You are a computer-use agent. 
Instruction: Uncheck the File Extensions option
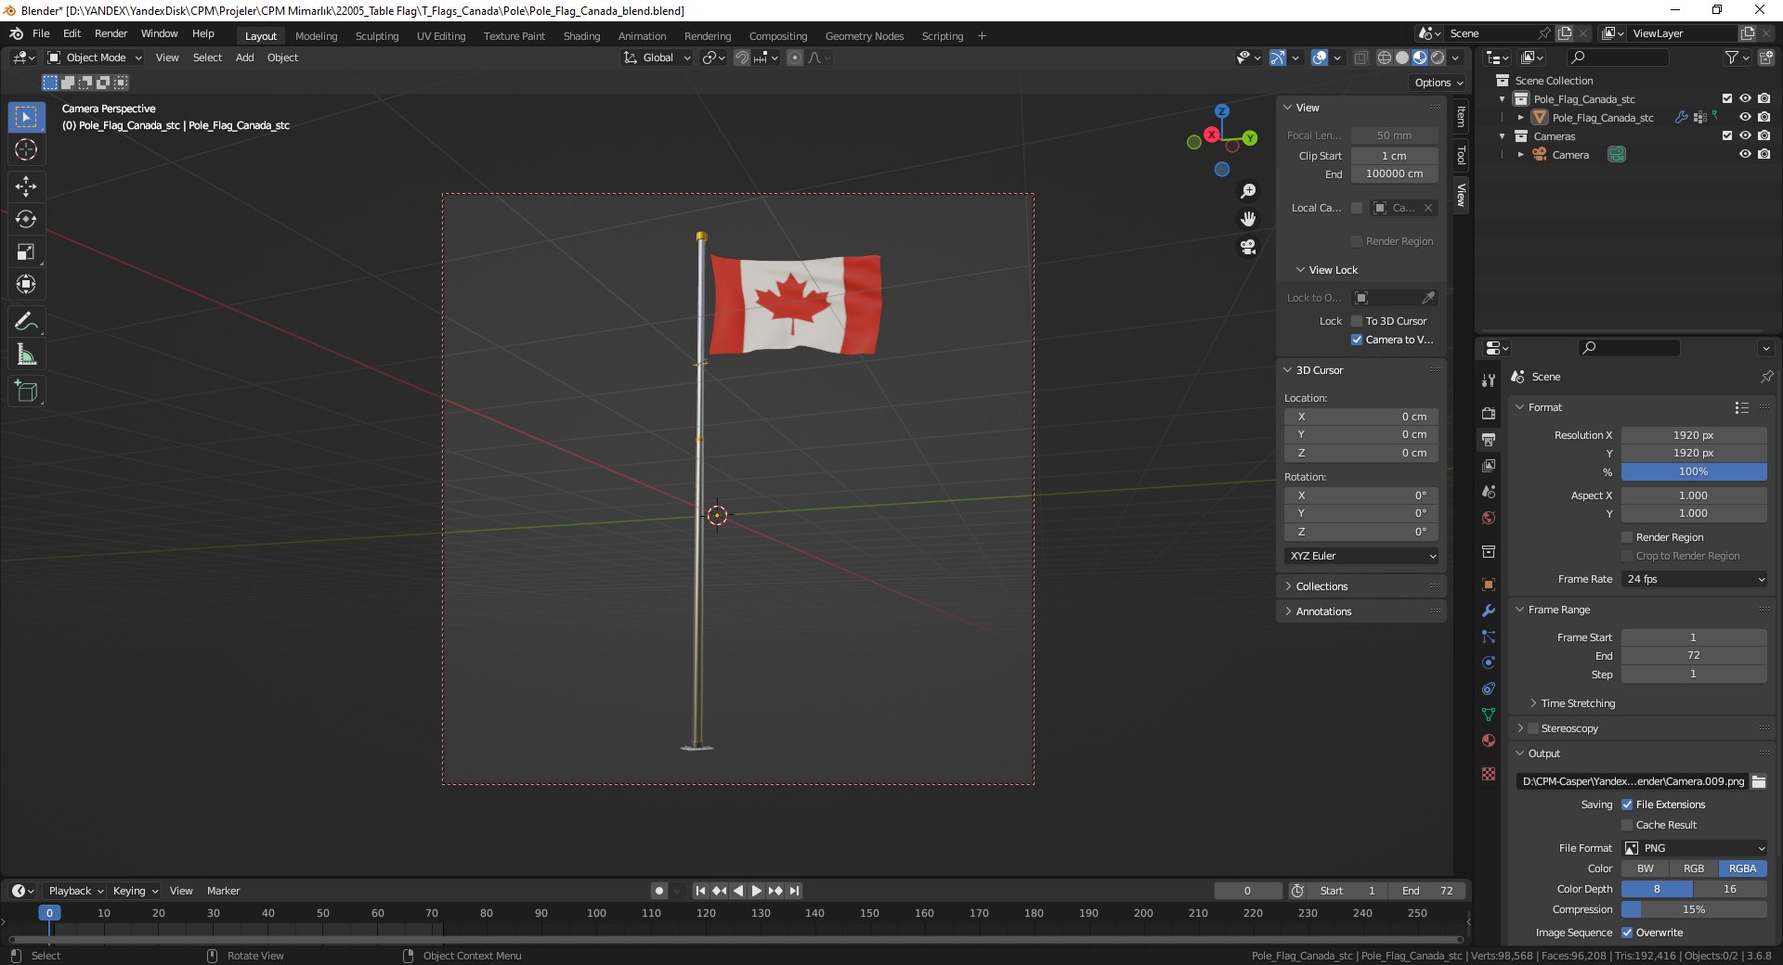pos(1627,804)
